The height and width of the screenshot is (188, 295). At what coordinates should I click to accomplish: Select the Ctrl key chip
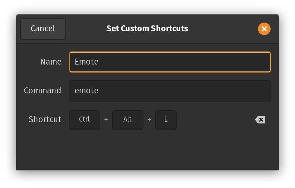pos(84,119)
